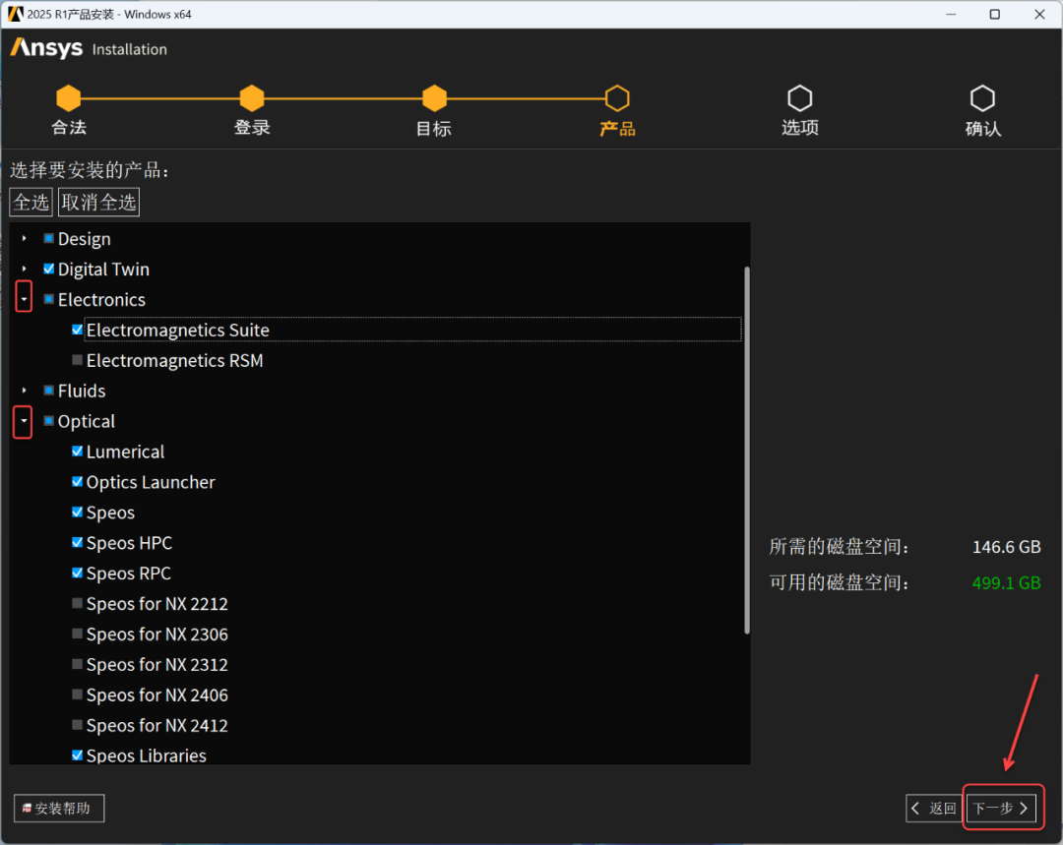
Task: Toggle the Fluids checkbox
Action: tap(49, 391)
